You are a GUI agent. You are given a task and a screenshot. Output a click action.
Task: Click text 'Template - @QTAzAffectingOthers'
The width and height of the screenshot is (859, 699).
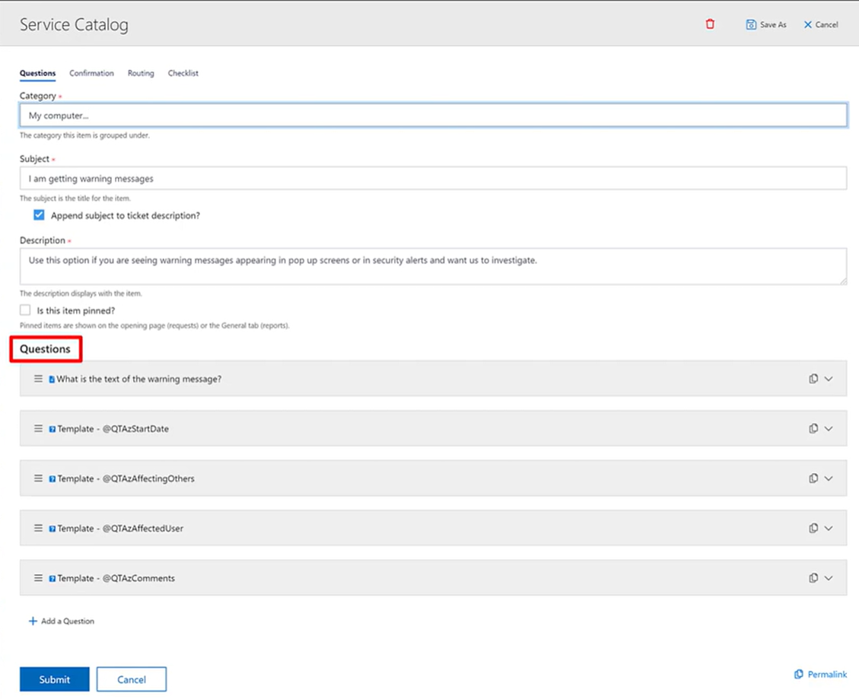(126, 478)
